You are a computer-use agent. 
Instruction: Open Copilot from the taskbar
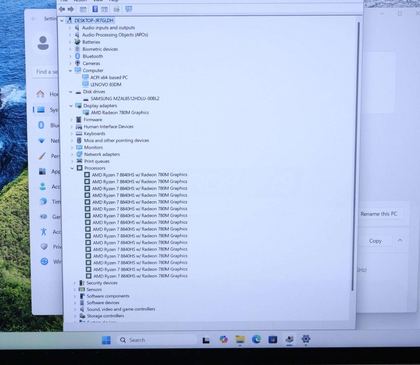[223, 340]
